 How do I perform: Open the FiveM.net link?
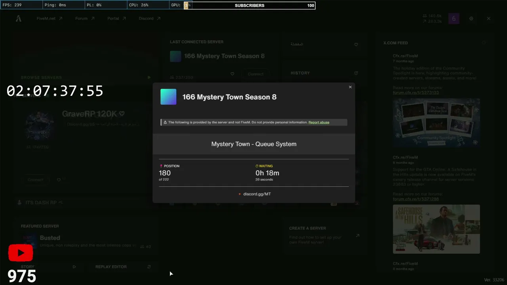50,19
